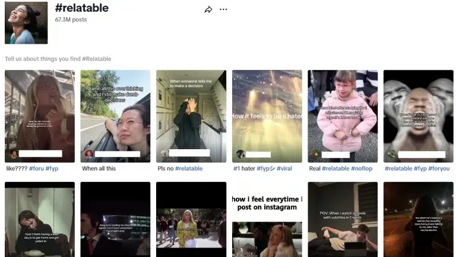This screenshot has width=456, height=257.
Task: Click creator avatar on blonde woman video
Action: [14, 154]
